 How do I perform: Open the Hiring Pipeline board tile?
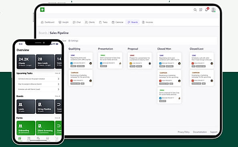point(45,107)
